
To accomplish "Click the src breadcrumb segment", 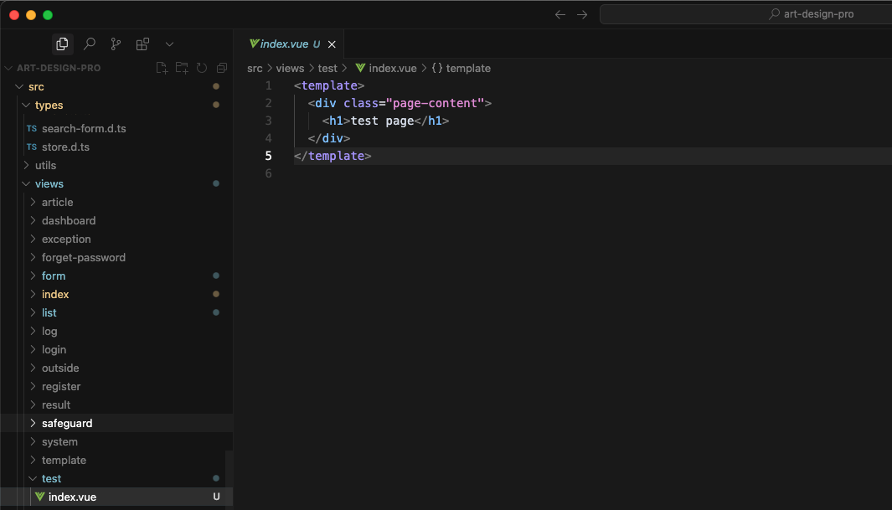I will click(x=255, y=68).
